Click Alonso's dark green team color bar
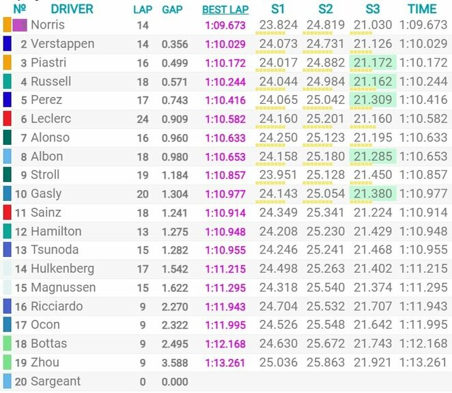This screenshot has height=393, width=452. pyautogui.click(x=8, y=137)
